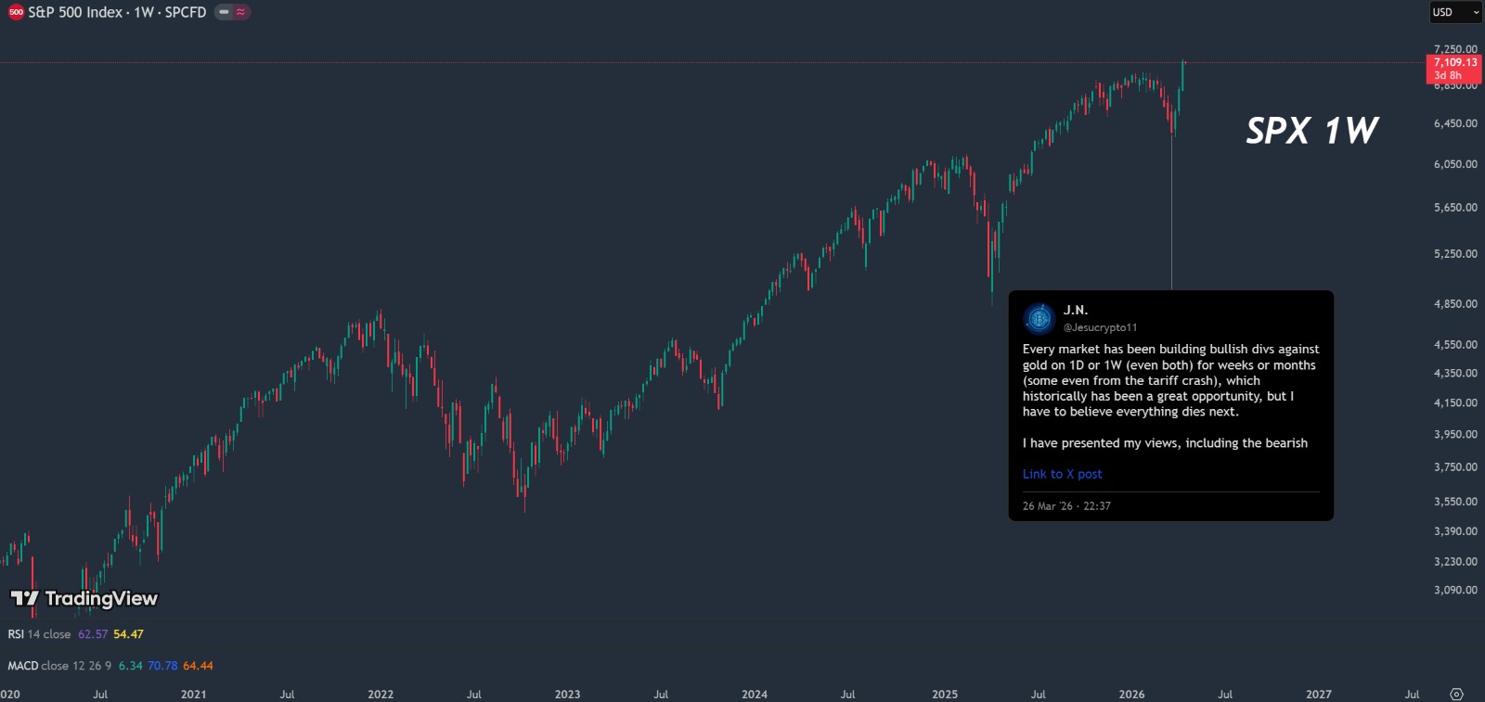1485x702 pixels.
Task: Select the MACD indicator legend label
Action: (23, 666)
